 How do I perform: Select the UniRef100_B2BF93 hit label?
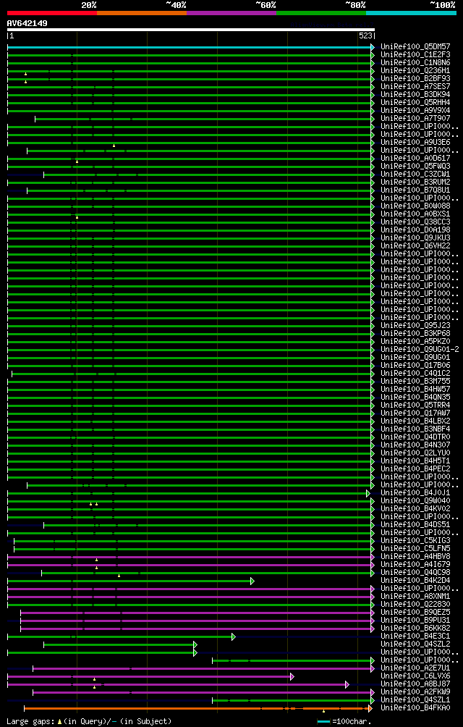click(415, 78)
